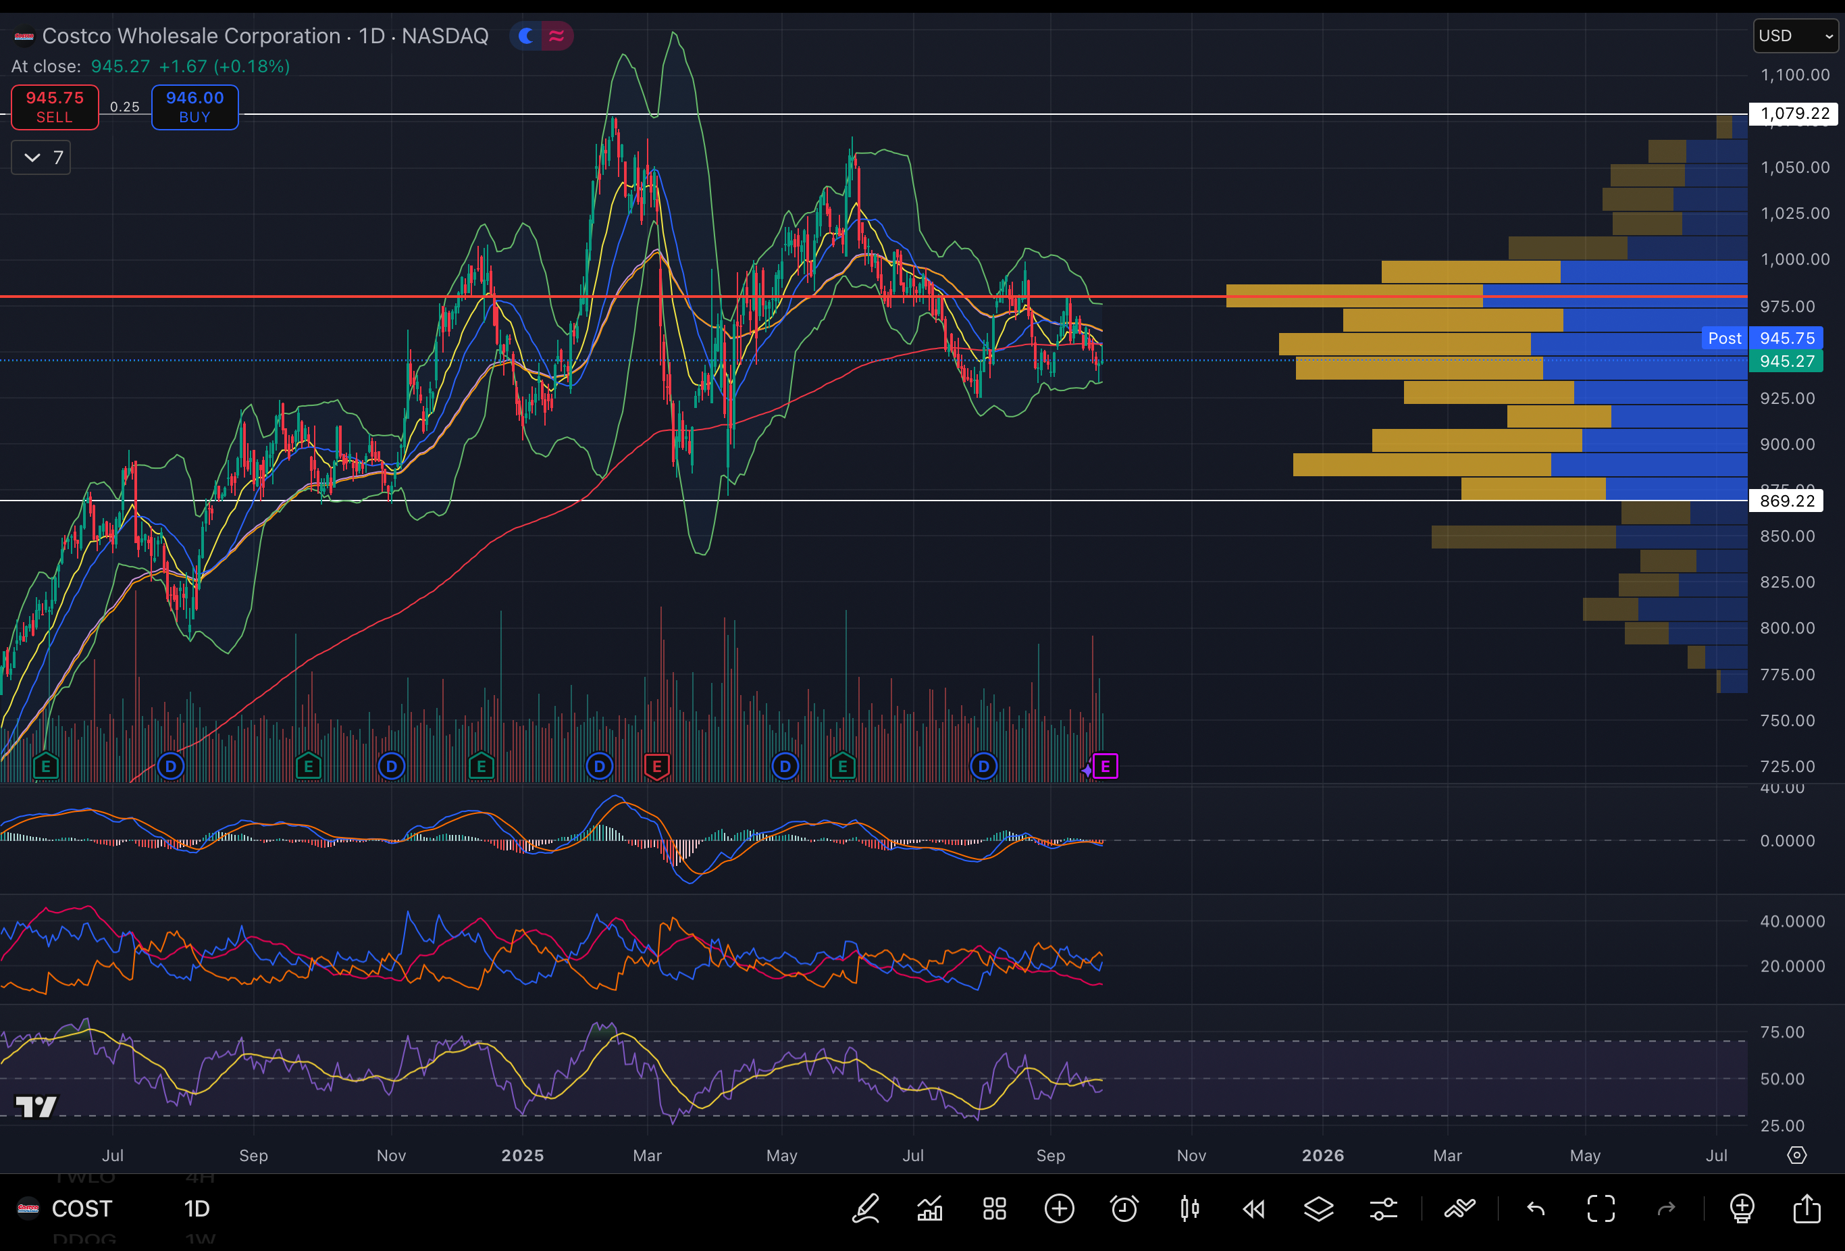Viewport: 1845px width, 1251px height.
Task: Change chart type via candlestick icon
Action: [x=1189, y=1209]
